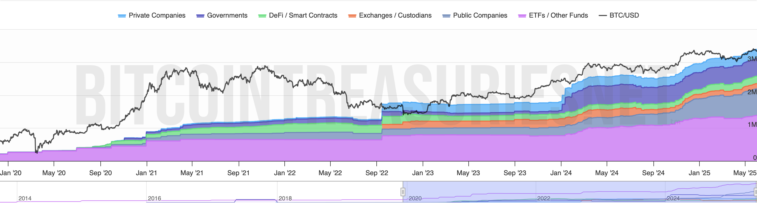The width and height of the screenshot is (757, 203).
Task: Click the 1M y-axis label
Action: (752, 125)
